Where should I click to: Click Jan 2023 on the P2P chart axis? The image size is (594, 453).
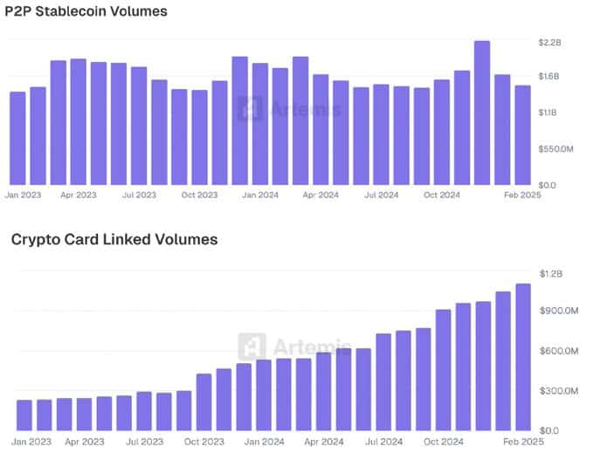tap(24, 196)
